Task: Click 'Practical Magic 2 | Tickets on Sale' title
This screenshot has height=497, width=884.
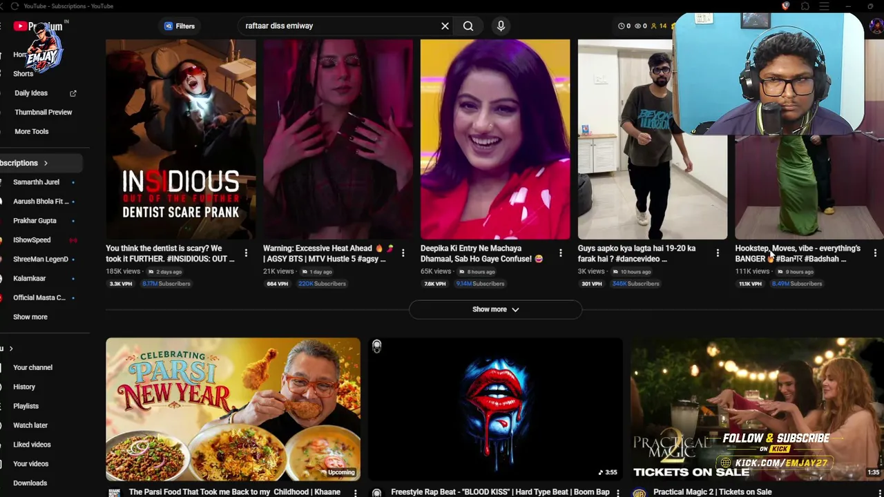Action: [x=713, y=492]
